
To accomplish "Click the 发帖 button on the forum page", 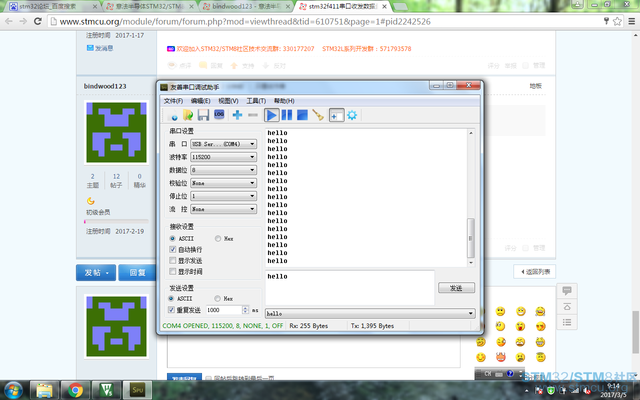I will click(x=96, y=272).
